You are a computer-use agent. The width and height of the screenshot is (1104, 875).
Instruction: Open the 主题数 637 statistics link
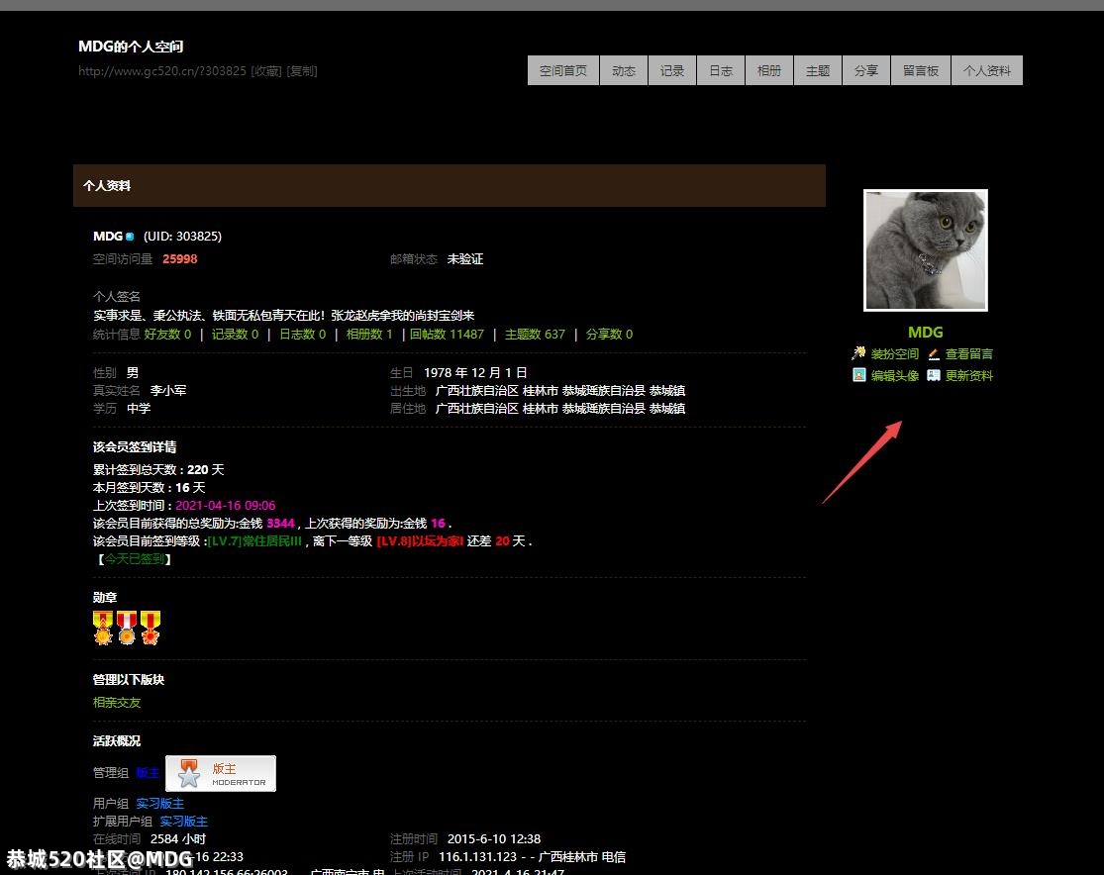[x=535, y=335]
